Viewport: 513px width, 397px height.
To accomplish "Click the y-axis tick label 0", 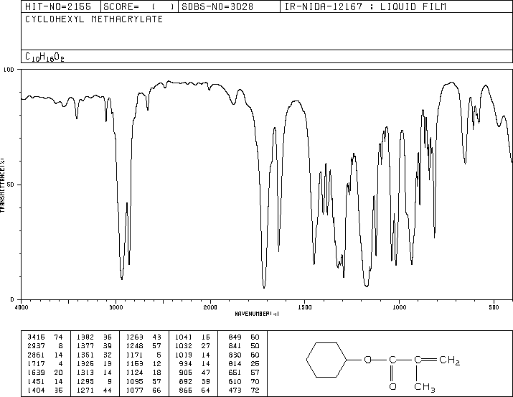I will (12, 299).
